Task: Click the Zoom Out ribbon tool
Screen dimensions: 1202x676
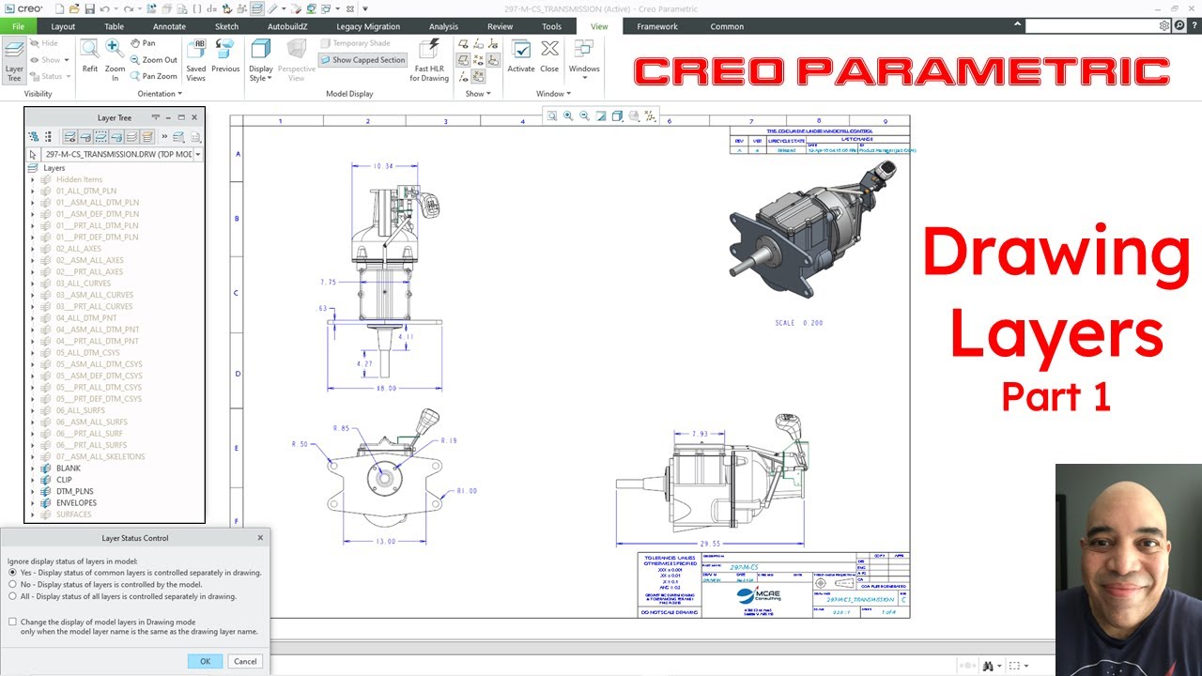Action: 154,60
